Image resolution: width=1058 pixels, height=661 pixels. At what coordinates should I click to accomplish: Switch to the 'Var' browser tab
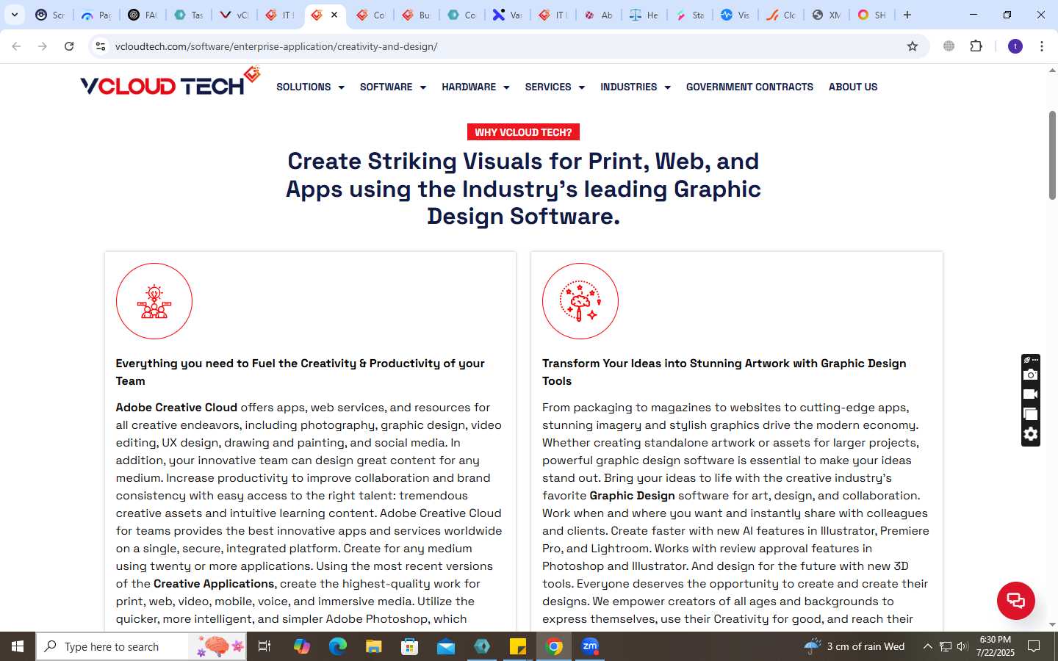click(508, 15)
